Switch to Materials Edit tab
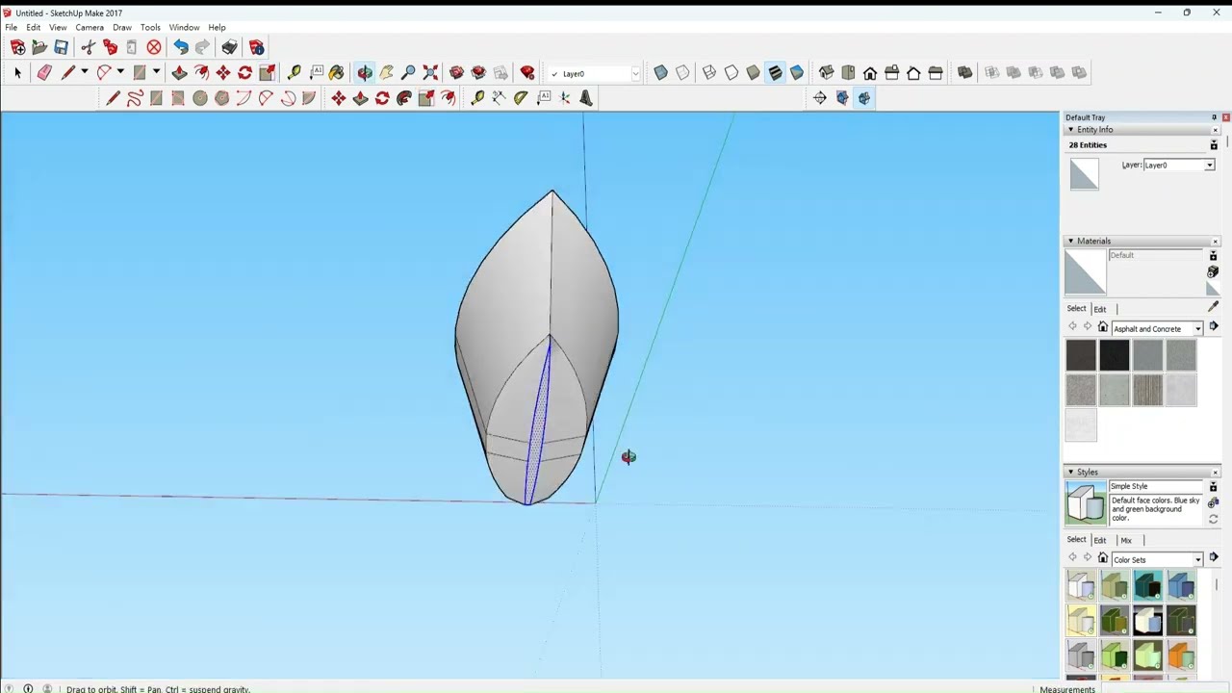Image resolution: width=1232 pixels, height=693 pixels. (1099, 309)
